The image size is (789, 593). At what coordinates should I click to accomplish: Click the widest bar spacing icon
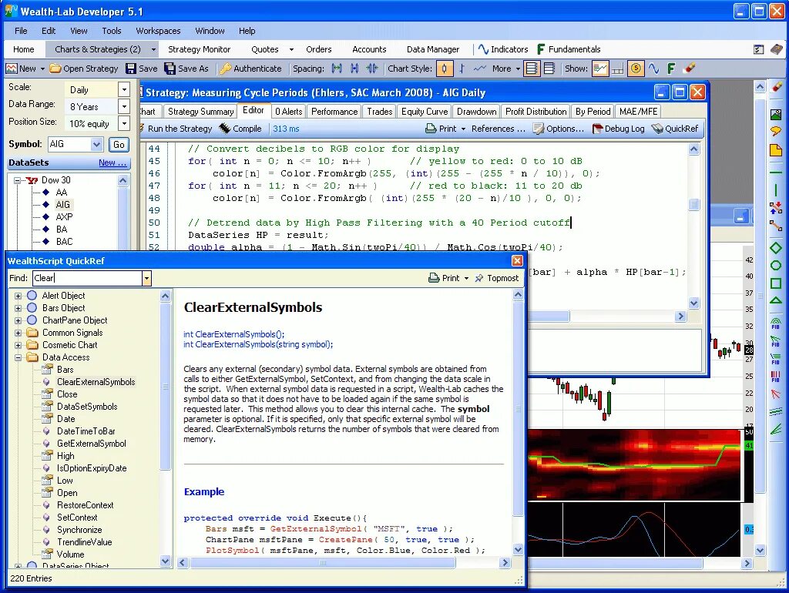(337, 69)
